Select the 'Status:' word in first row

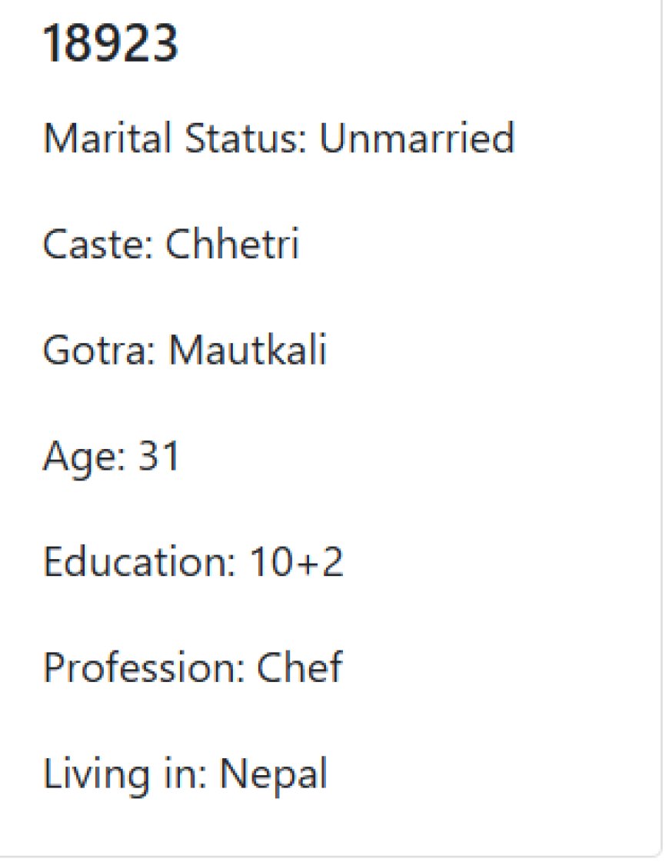coord(245,138)
